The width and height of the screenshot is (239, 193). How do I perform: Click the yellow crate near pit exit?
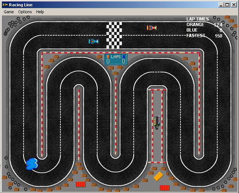point(158,176)
